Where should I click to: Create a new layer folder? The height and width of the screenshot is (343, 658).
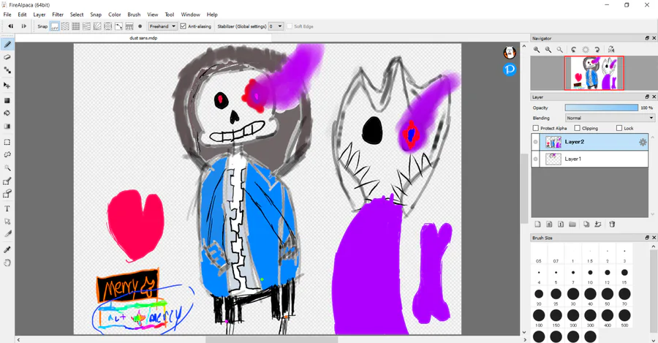pyautogui.click(x=572, y=225)
